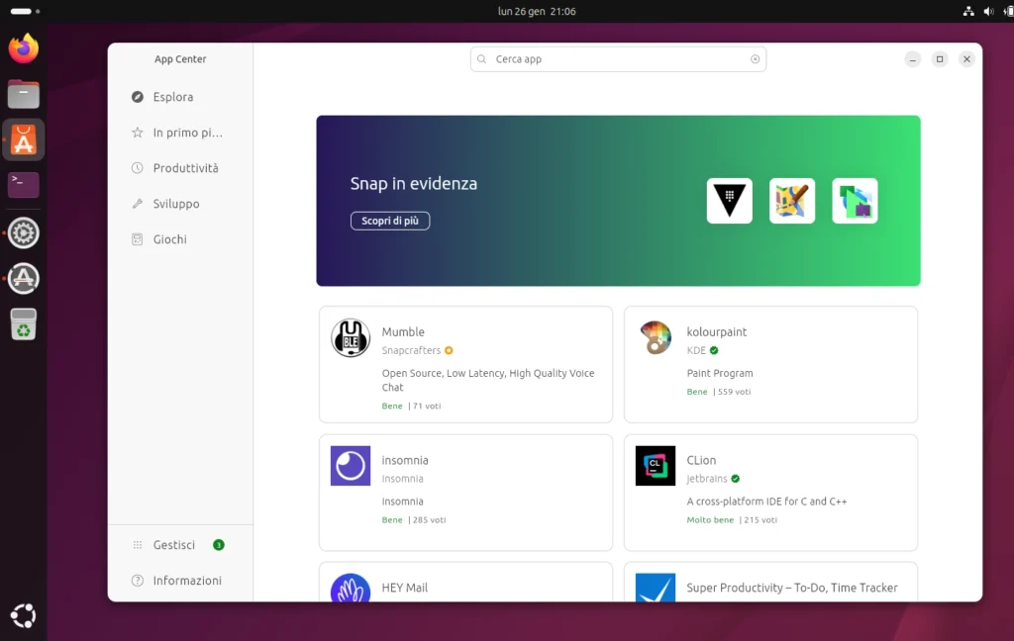The height and width of the screenshot is (641, 1014).
Task: Open the map editor featured snap icon
Action: click(791, 200)
